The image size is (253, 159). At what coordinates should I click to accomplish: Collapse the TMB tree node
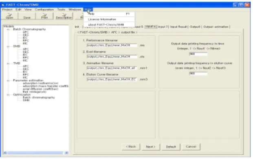coord(8,63)
